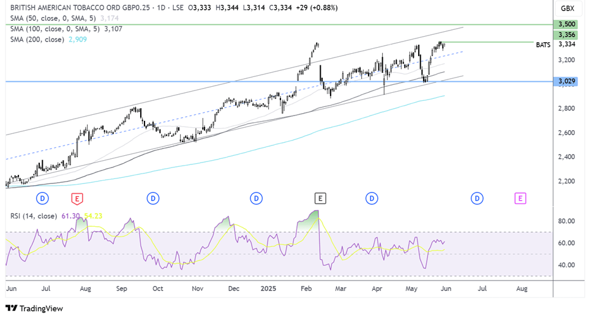Click the 3,200 price axis label
Viewport: 600px width, 319px height.
click(x=567, y=61)
